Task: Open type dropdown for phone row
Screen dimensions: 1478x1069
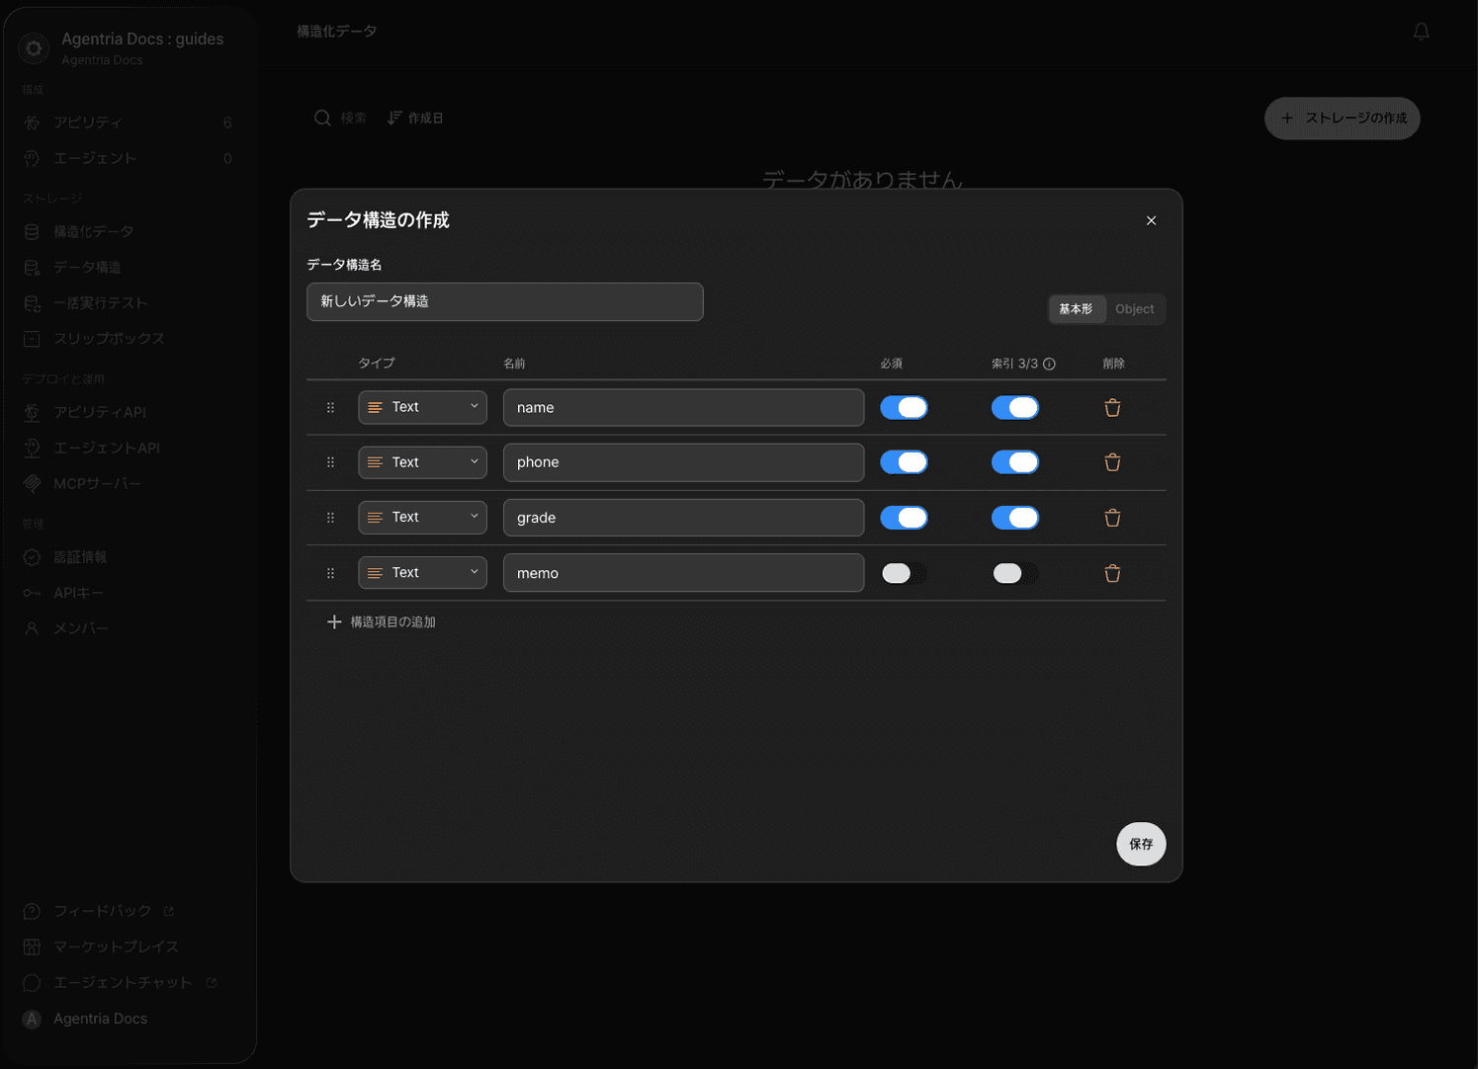Action: (x=422, y=462)
